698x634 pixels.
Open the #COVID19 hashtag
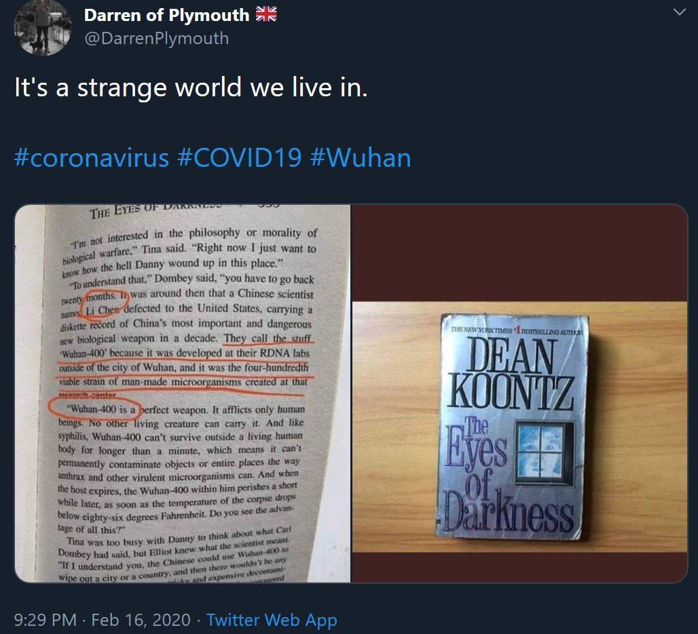(240, 158)
